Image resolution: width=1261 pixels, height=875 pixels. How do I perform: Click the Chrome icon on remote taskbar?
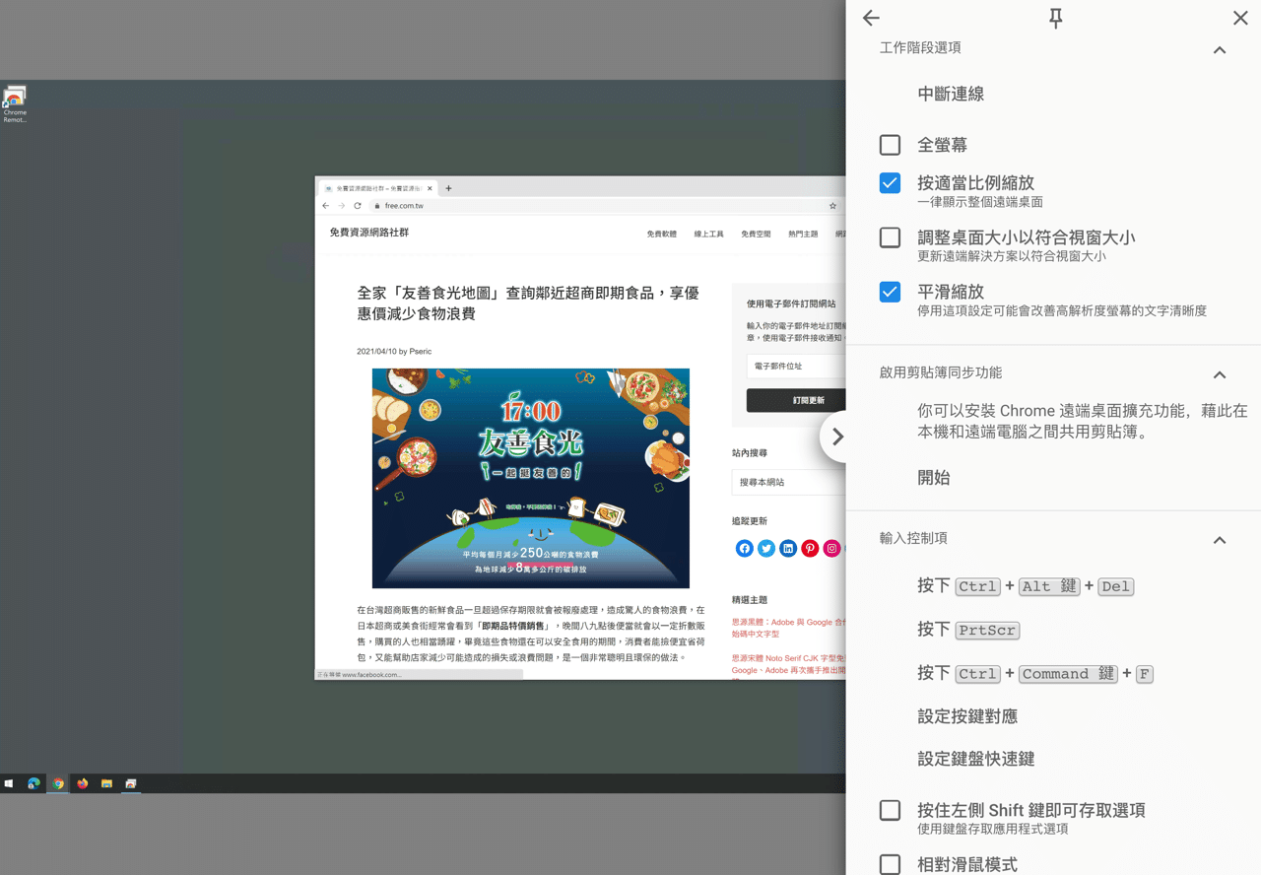tap(58, 783)
